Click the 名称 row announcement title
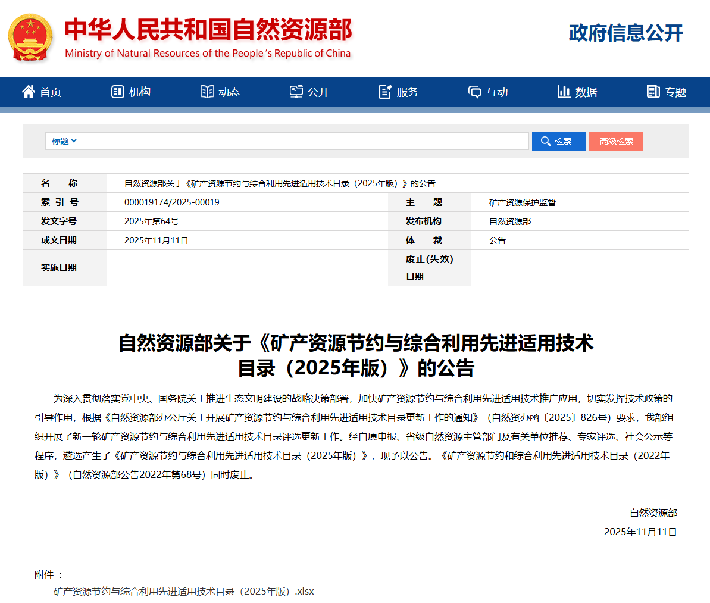This screenshot has height=603, width=710. pyautogui.click(x=280, y=183)
